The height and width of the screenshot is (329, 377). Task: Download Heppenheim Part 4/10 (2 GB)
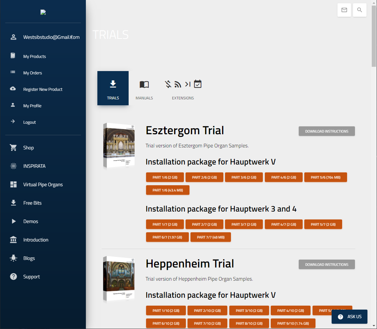click(x=290, y=311)
